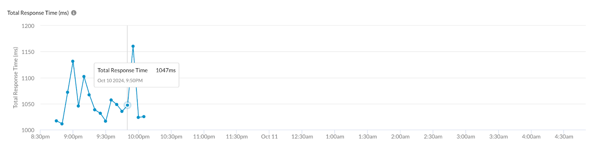Click the 12:30am x-axis label

point(302,137)
